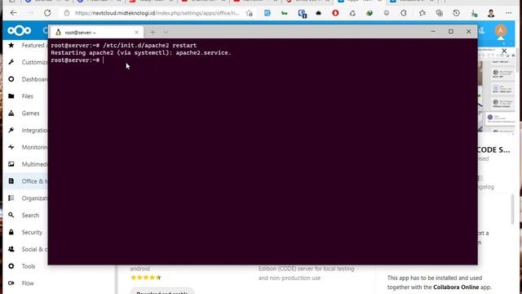This screenshot has width=522, height=294.
Task: Add a new terminal tab
Action: (x=153, y=33)
